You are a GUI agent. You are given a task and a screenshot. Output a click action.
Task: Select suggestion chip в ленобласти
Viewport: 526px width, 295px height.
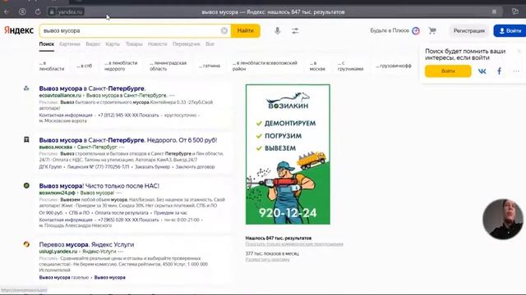pyautogui.click(x=52, y=66)
